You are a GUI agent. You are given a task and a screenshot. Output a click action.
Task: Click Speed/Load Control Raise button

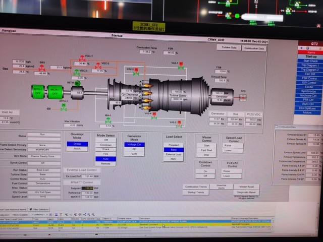233,146
